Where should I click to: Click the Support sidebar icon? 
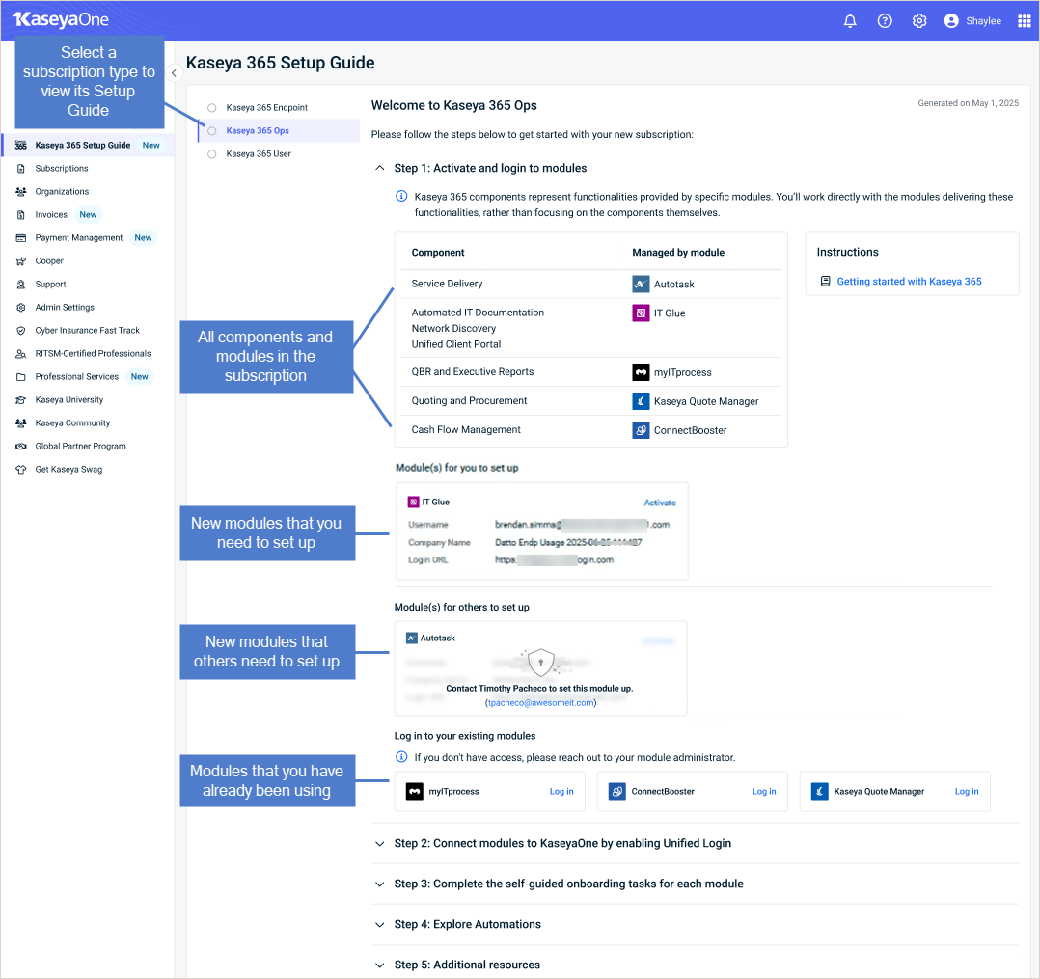coord(20,285)
